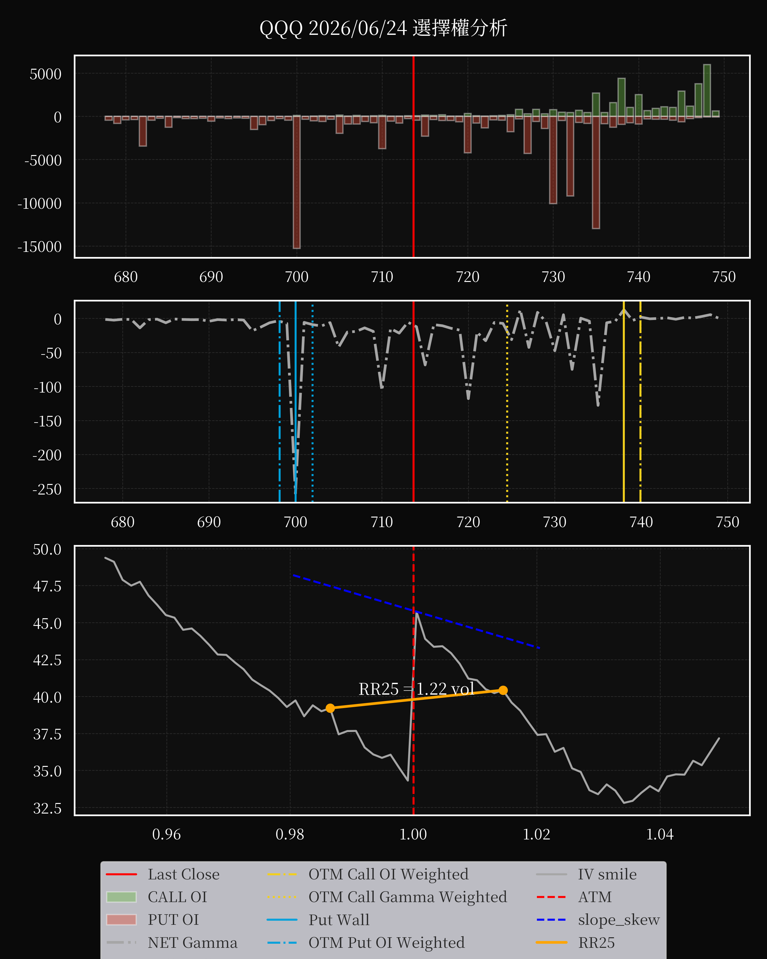Click the '-15000' y-axis label in top chart
This screenshot has height=959, width=767.
tap(40, 246)
